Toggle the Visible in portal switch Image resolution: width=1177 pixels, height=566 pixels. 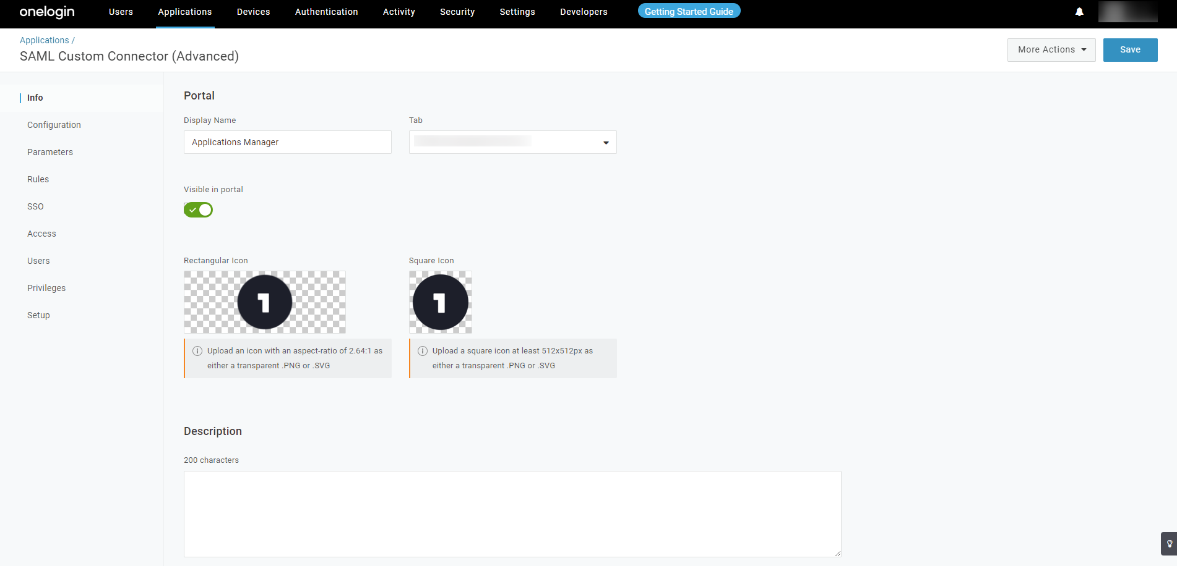tap(198, 210)
